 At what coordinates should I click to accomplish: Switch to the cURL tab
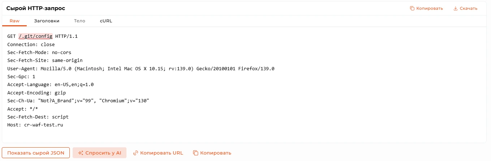coord(106,21)
